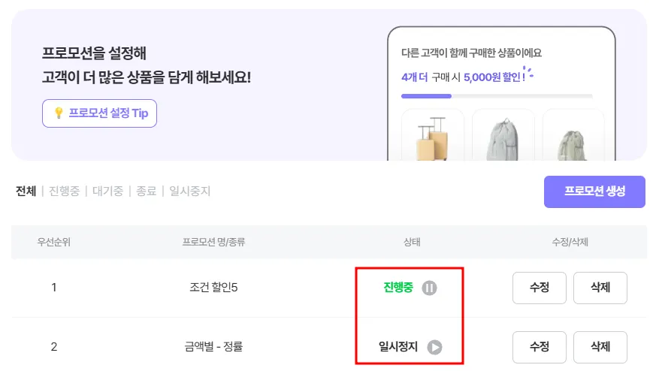This screenshot has width=653, height=371.
Task: Click the 프로모션 생성 button
Action: click(x=594, y=192)
